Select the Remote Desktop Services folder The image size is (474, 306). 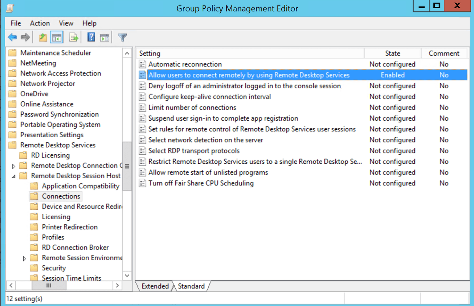click(58, 145)
